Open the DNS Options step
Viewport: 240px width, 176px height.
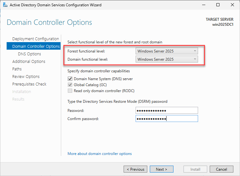pyautogui.click(x=29, y=54)
